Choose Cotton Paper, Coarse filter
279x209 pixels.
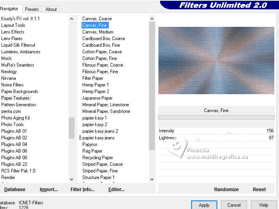102,52
